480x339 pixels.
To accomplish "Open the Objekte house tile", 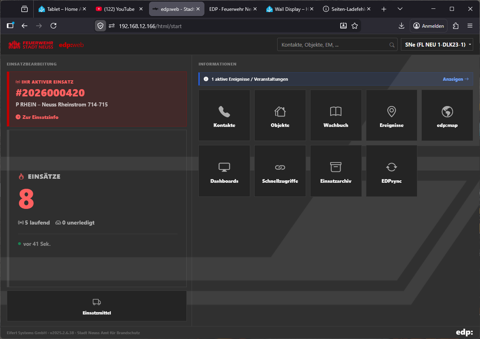I will pyautogui.click(x=280, y=115).
